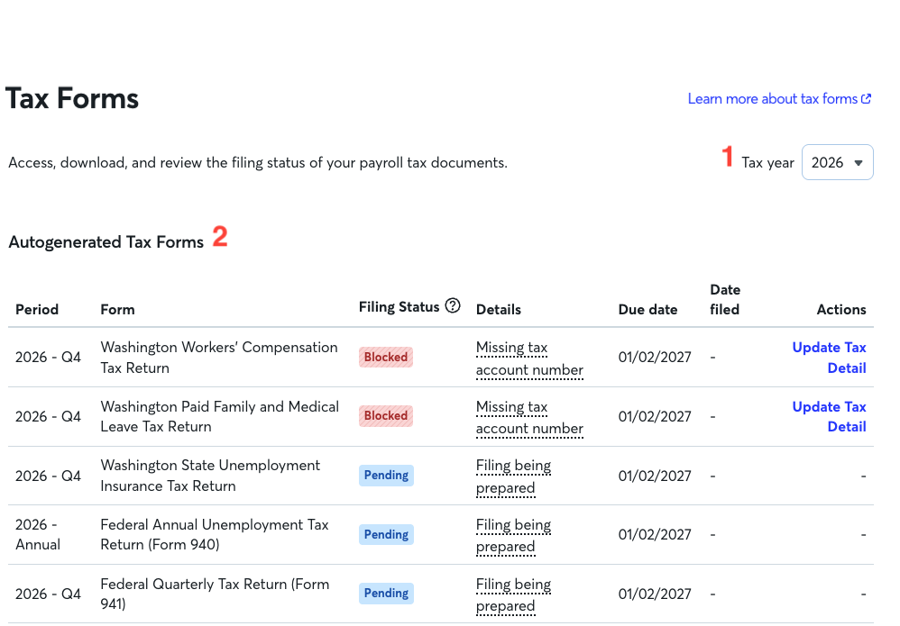Viewport: 900px width, 626px height.
Task: Select Washington Paid Family and Medical Leave form
Action: click(x=219, y=417)
